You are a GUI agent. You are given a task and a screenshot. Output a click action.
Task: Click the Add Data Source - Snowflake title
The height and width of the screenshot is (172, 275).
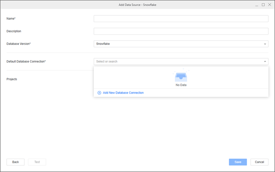[137, 5]
